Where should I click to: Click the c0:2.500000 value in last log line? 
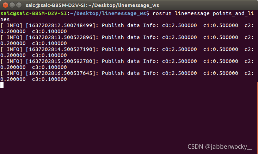(179, 73)
